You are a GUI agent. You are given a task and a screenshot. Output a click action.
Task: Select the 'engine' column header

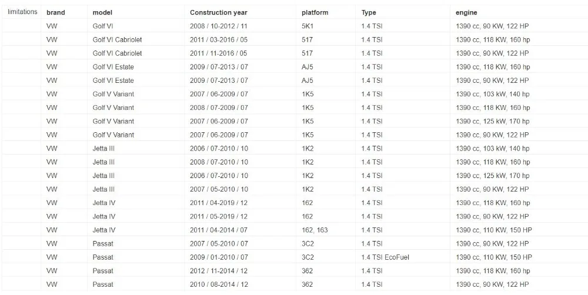pyautogui.click(x=466, y=12)
